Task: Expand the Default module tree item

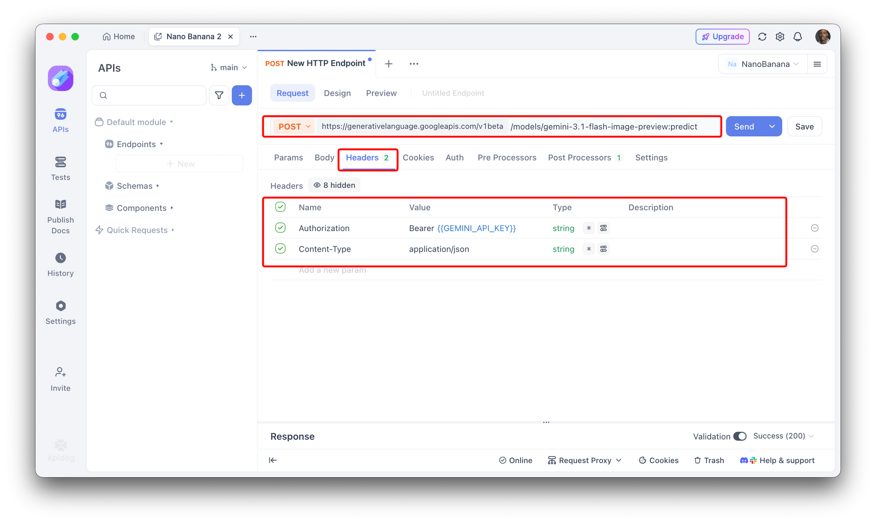Action: point(134,122)
